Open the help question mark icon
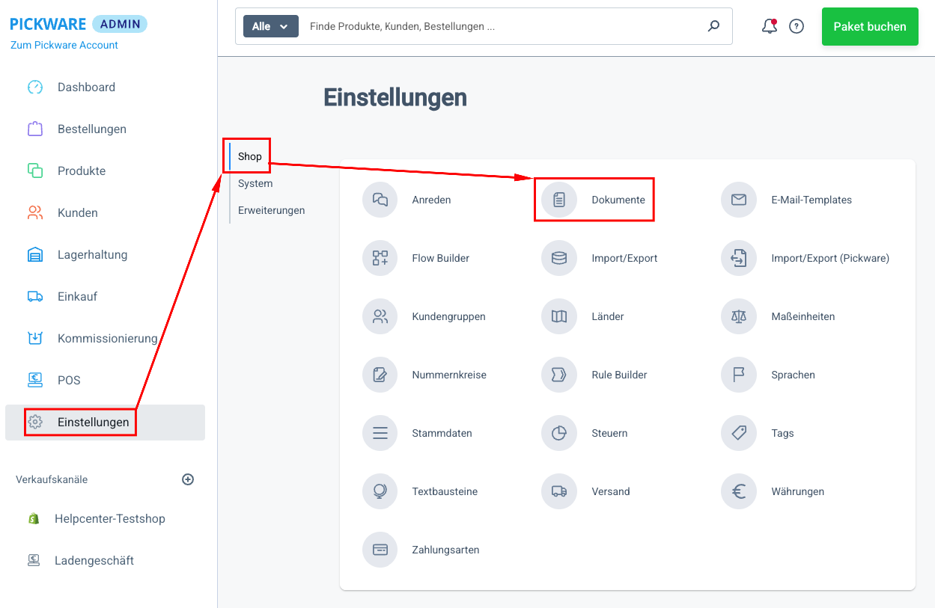Viewport: 935px width, 608px height. (797, 27)
